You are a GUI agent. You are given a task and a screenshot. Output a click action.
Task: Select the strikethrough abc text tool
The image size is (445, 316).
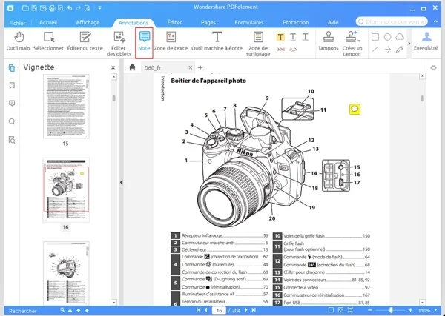coord(280,50)
